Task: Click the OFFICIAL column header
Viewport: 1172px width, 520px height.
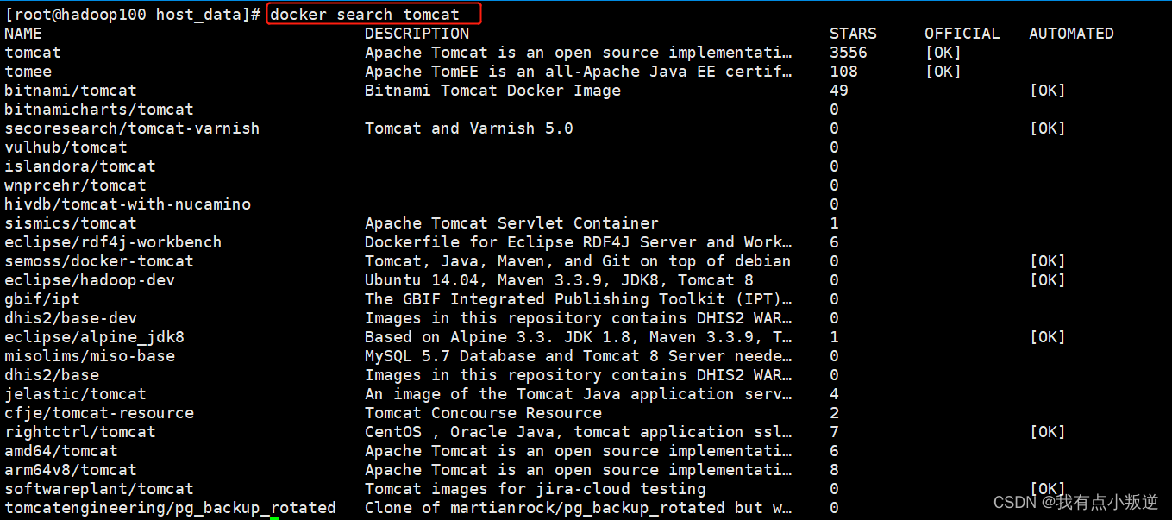Action: (x=962, y=34)
